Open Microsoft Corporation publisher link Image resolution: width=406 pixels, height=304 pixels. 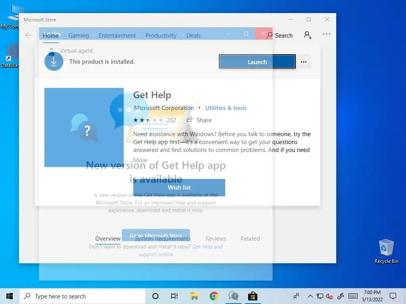coord(164,108)
